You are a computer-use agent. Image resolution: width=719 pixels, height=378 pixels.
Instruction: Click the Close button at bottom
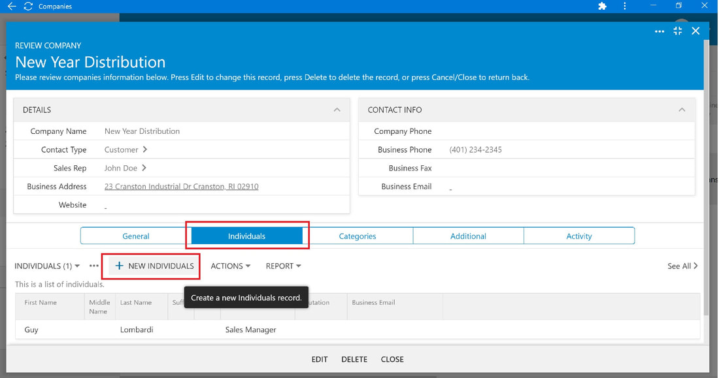pyautogui.click(x=393, y=359)
